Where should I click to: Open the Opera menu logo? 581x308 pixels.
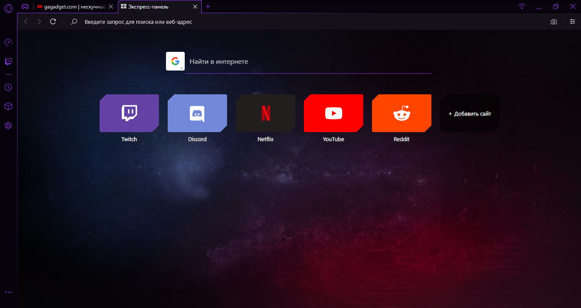(x=8, y=8)
